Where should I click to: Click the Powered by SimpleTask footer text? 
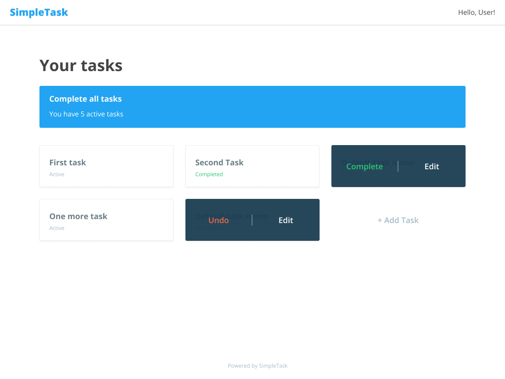pyautogui.click(x=257, y=366)
